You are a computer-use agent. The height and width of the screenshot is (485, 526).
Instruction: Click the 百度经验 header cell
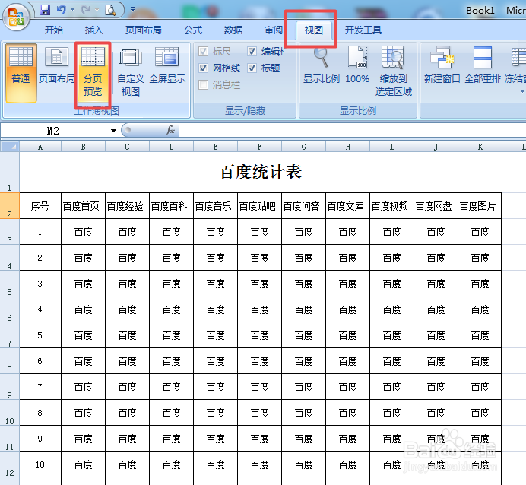pyautogui.click(x=127, y=205)
